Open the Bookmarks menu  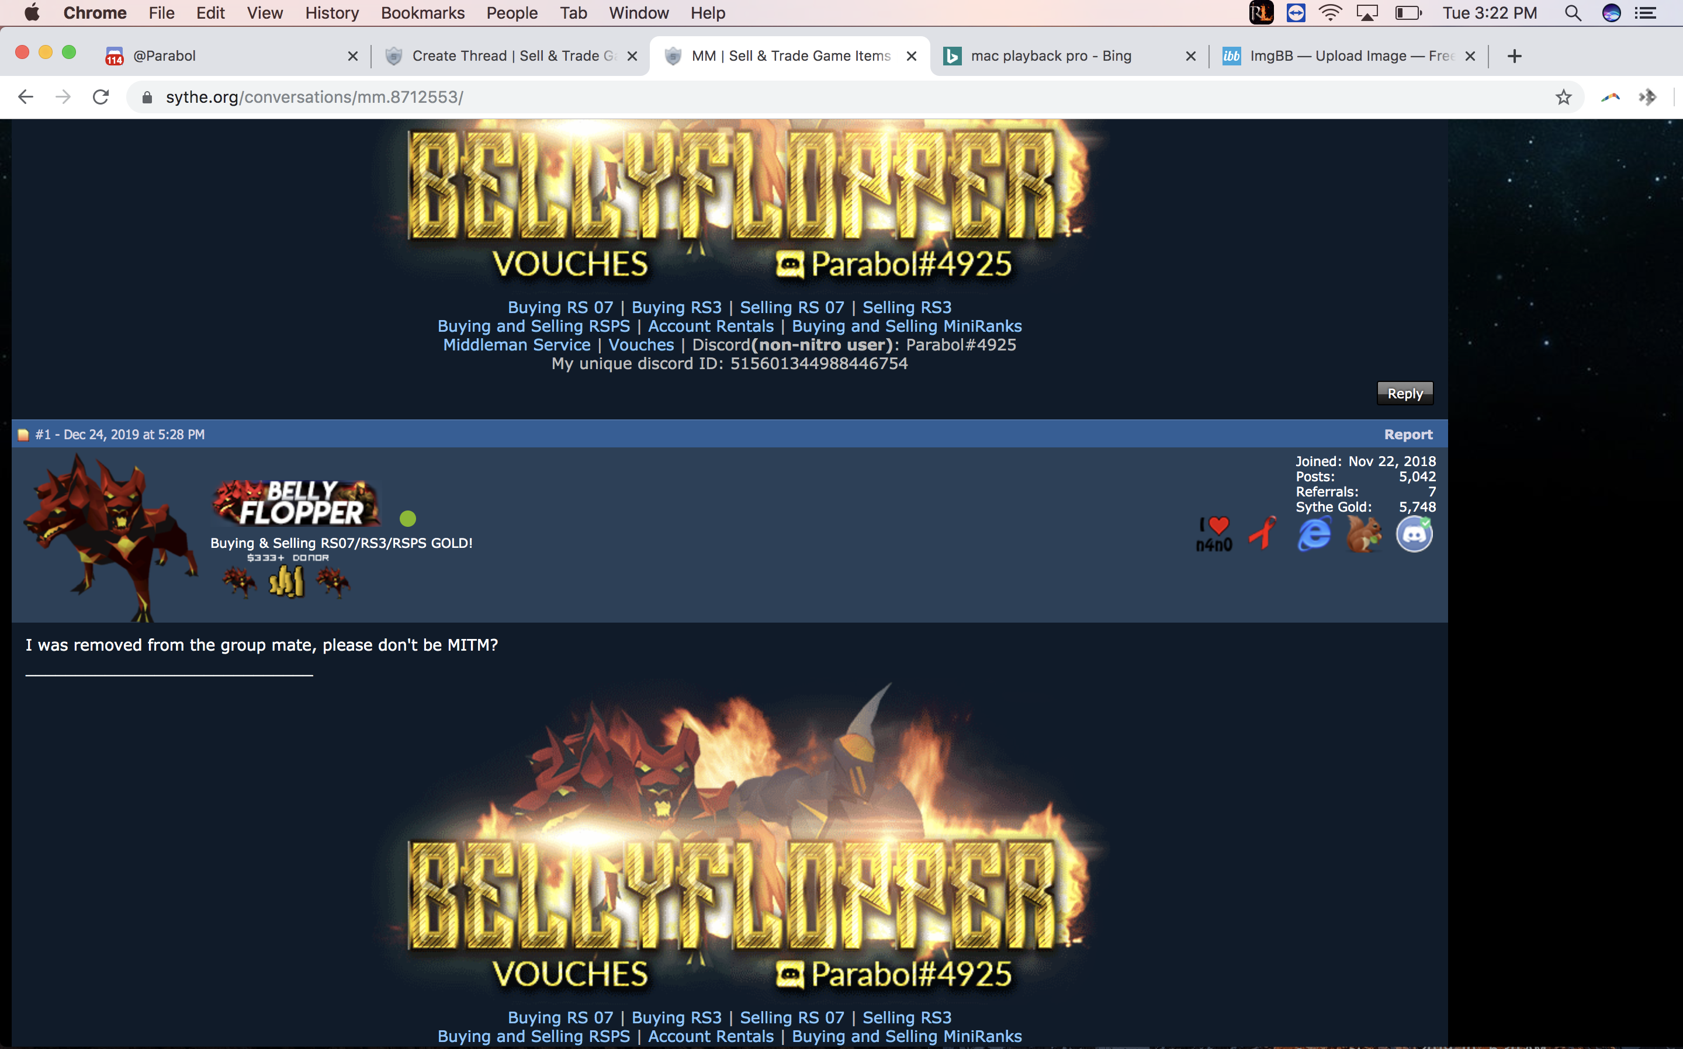click(x=423, y=13)
